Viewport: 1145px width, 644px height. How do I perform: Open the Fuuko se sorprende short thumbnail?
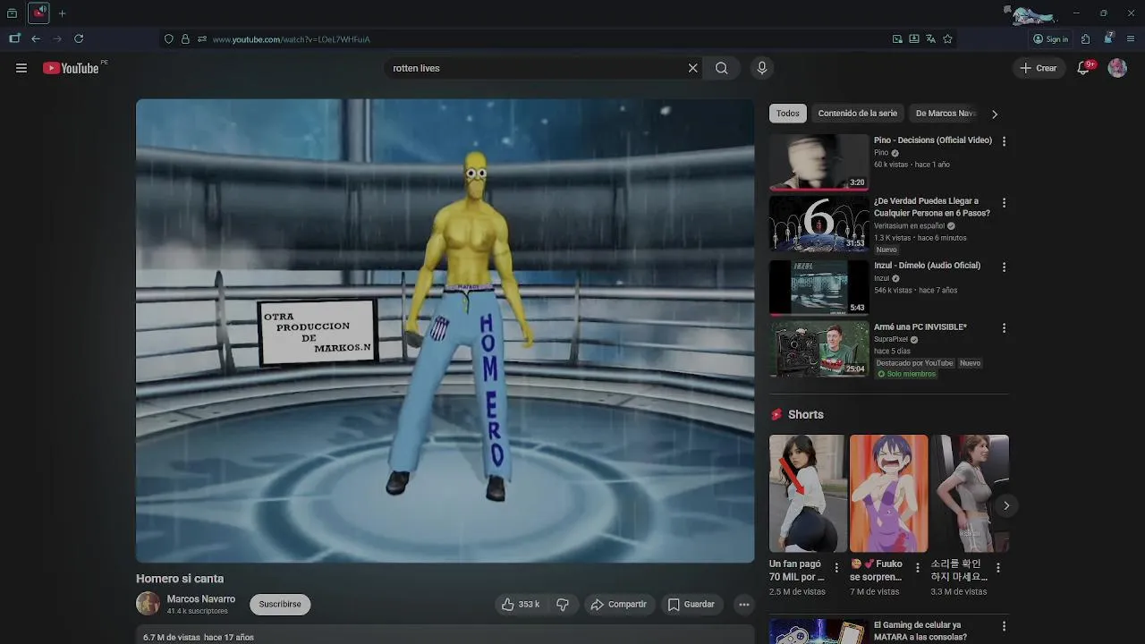tap(888, 494)
